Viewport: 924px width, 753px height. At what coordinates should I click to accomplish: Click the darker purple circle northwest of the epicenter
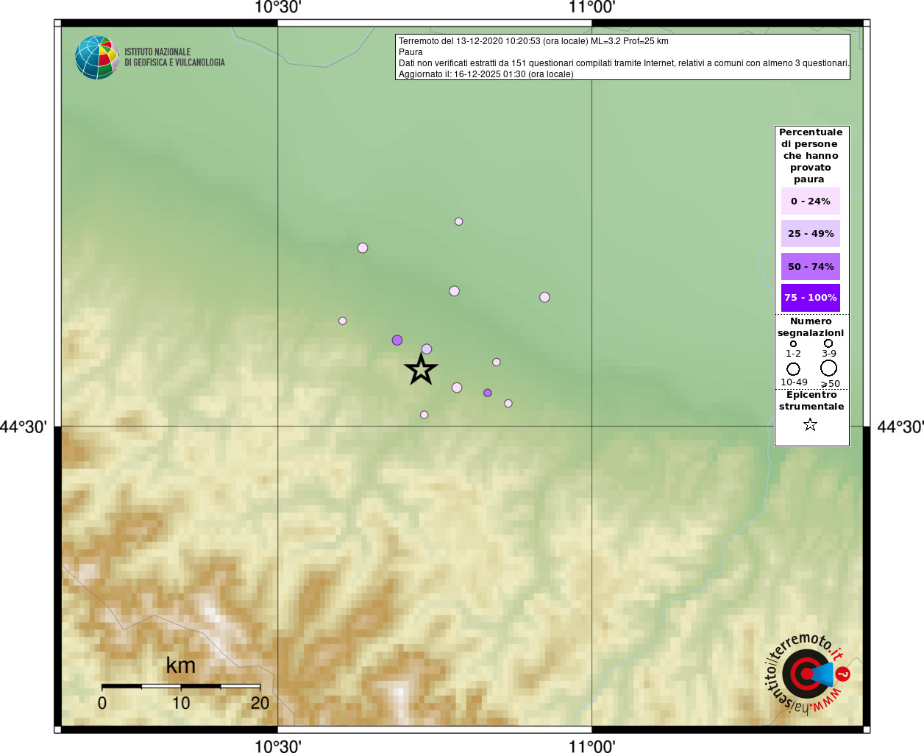[x=397, y=340]
